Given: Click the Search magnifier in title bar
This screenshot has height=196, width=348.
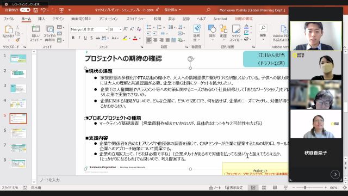Looking at the screenshot, I should [x=208, y=10].
